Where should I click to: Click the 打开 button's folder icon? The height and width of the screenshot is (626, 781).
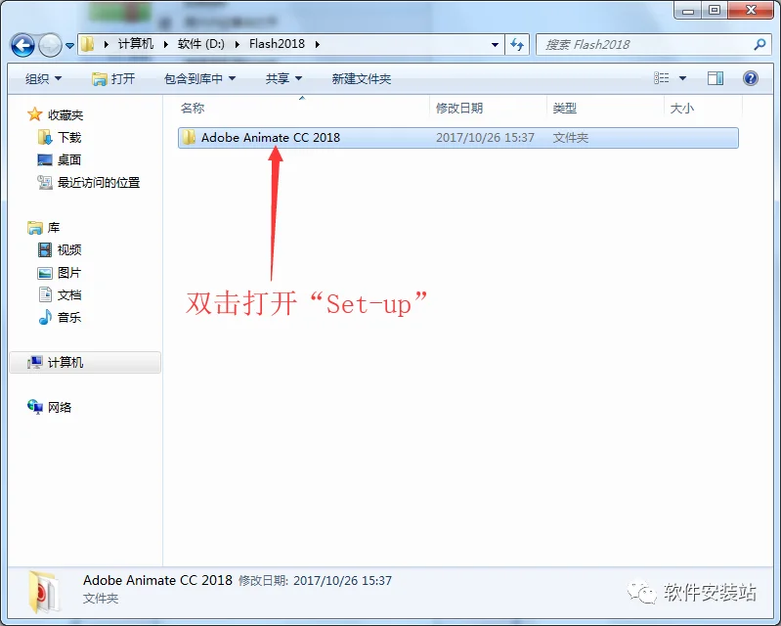(x=100, y=79)
